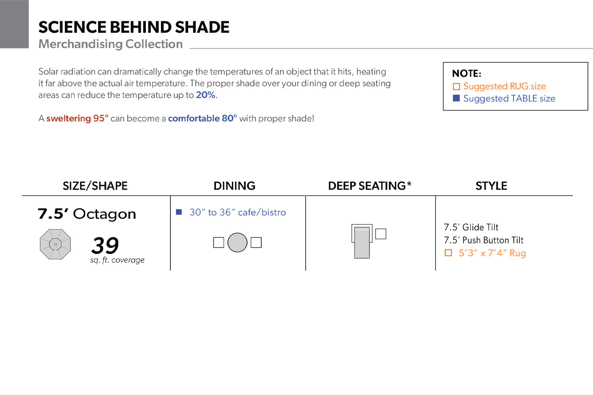This screenshot has height=395, width=593.
Task: Click the gray chaise lounge diagram
Action: point(362,241)
